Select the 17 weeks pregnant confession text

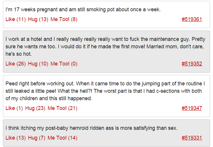[x=83, y=9]
